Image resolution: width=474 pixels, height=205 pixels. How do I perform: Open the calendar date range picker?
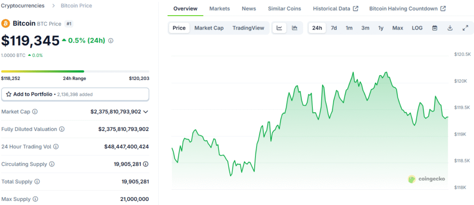435,28
